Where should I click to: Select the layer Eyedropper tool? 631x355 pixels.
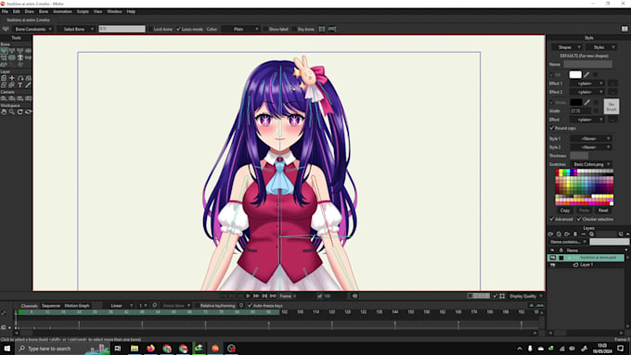[28, 85]
